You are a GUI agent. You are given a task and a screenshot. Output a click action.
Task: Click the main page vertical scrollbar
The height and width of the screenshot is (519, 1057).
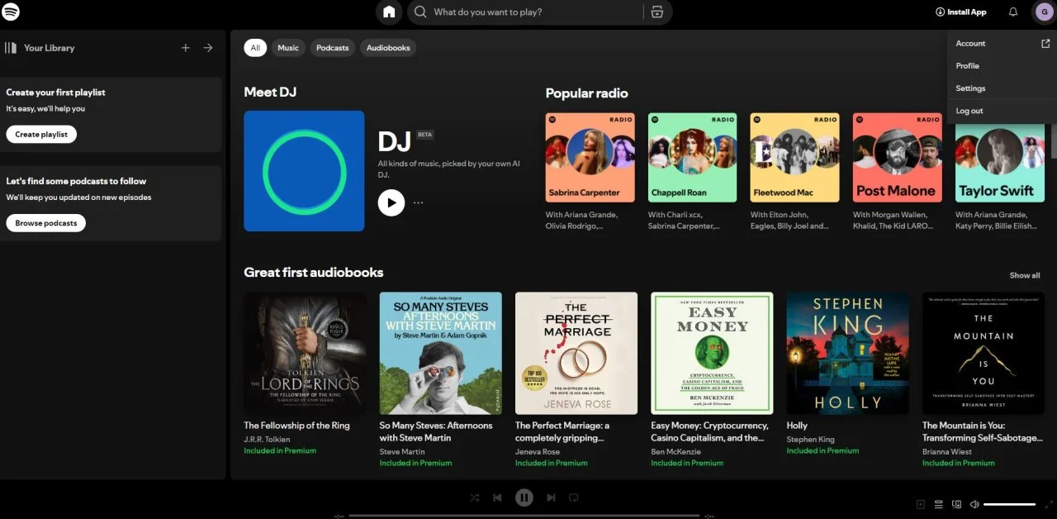[x=1054, y=140]
